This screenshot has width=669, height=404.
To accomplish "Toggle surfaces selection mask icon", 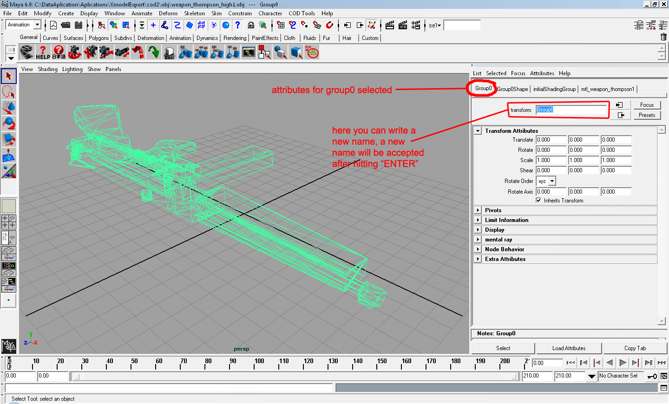I will (190, 25).
